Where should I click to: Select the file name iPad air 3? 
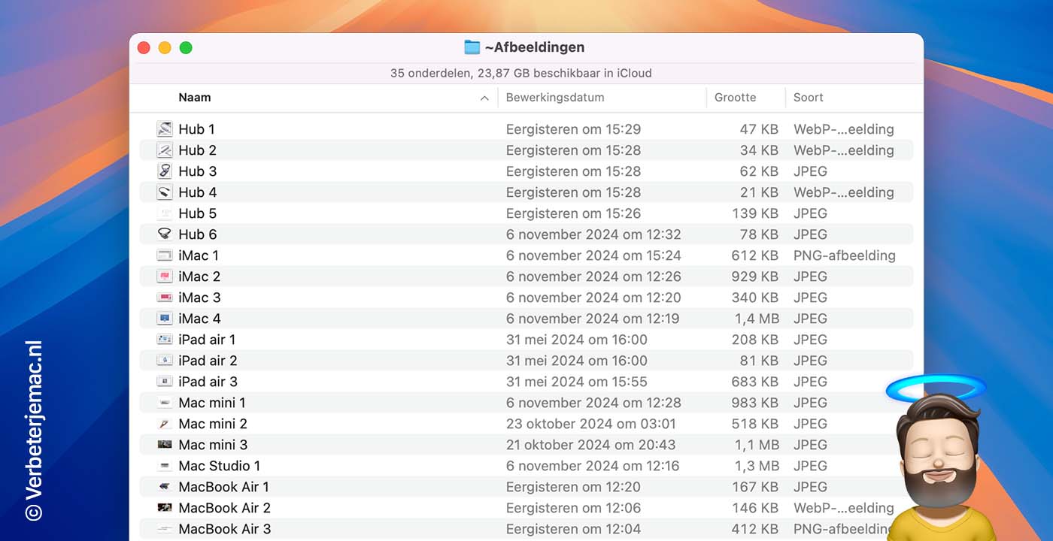click(208, 382)
